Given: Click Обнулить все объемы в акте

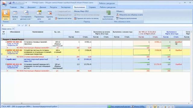Looking at the screenshot, I should [x=129, y=15].
